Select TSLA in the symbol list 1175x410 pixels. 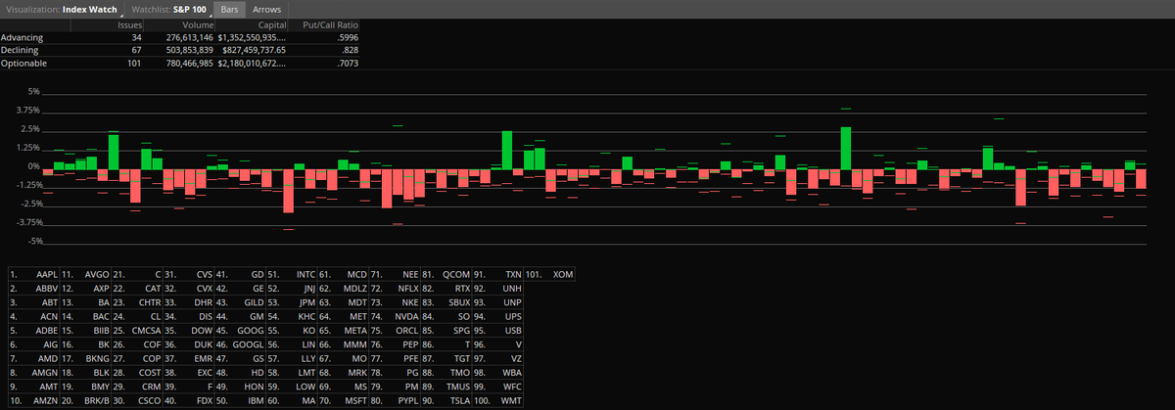459,400
